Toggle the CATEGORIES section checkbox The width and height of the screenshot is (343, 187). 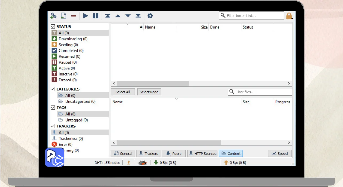tap(53, 89)
